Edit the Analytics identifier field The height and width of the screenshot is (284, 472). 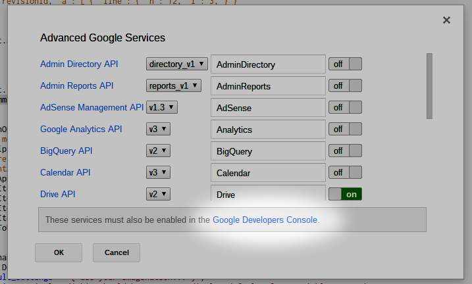point(268,130)
